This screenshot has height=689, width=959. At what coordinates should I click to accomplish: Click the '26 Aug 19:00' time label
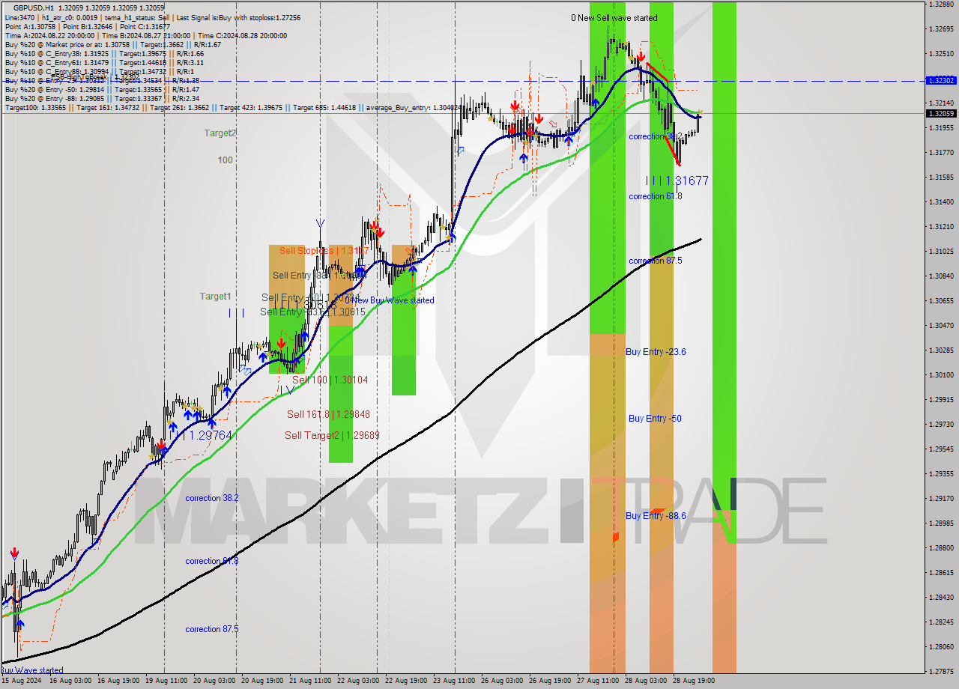pos(550,682)
